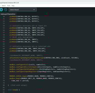Click the pinMode(CONTROLLINO_D5, OUTPUT) line
The height and width of the screenshot is (93, 95).
[x=24, y=21]
